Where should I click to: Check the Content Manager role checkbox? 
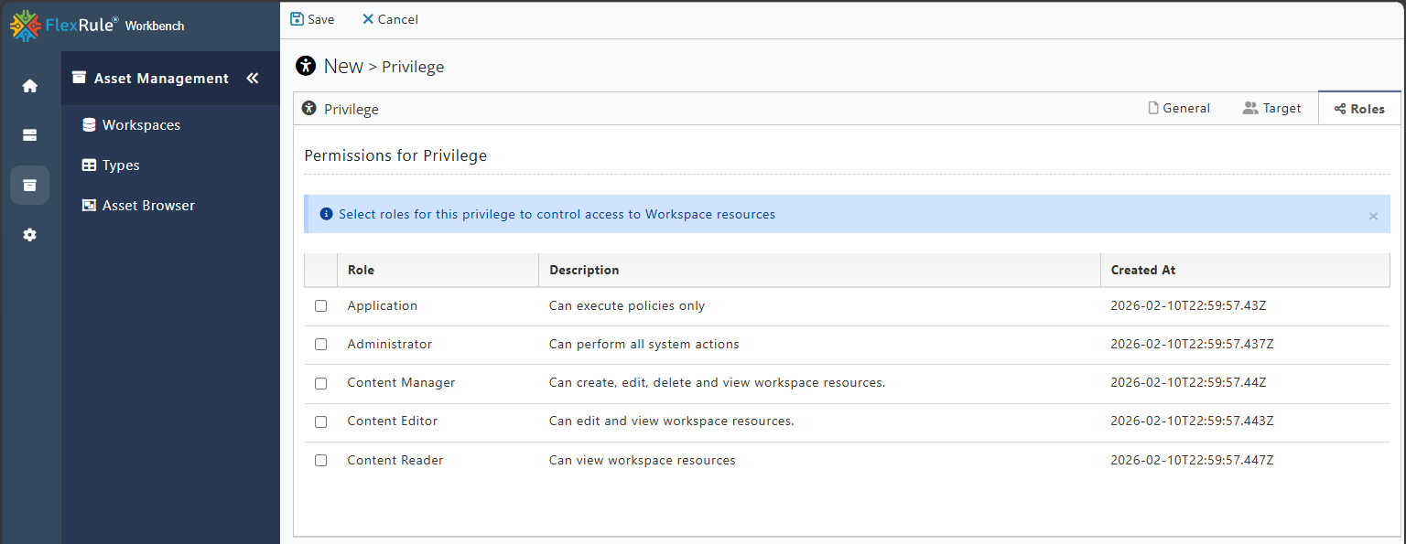(321, 383)
